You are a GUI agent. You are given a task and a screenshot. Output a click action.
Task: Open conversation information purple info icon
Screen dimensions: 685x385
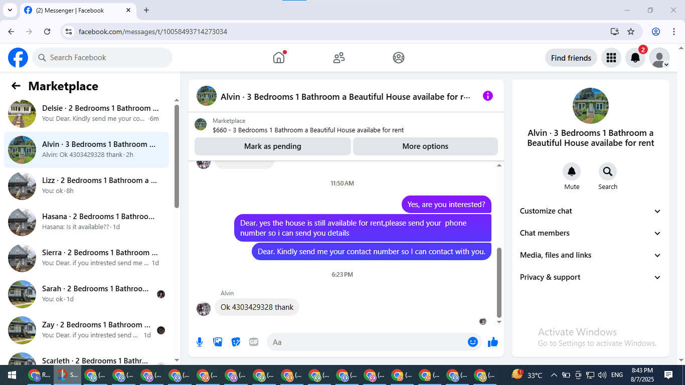(x=488, y=96)
